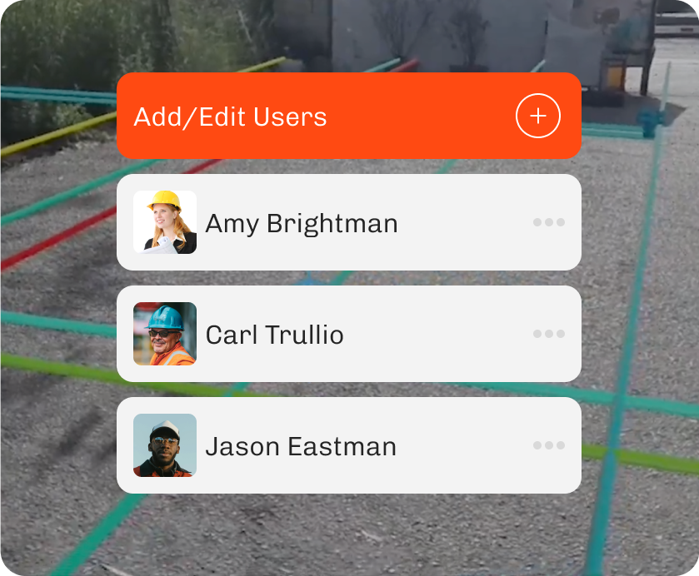
Task: Click the Add/Edit Users header title
Action: [x=230, y=117]
